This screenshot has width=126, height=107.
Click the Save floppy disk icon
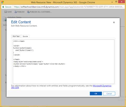tap(6, 12)
